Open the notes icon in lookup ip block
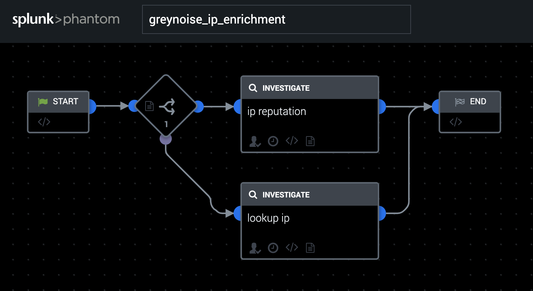 pyautogui.click(x=310, y=248)
